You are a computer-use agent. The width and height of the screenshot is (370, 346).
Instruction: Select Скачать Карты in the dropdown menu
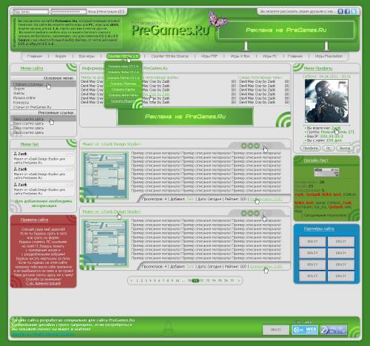coord(123,89)
